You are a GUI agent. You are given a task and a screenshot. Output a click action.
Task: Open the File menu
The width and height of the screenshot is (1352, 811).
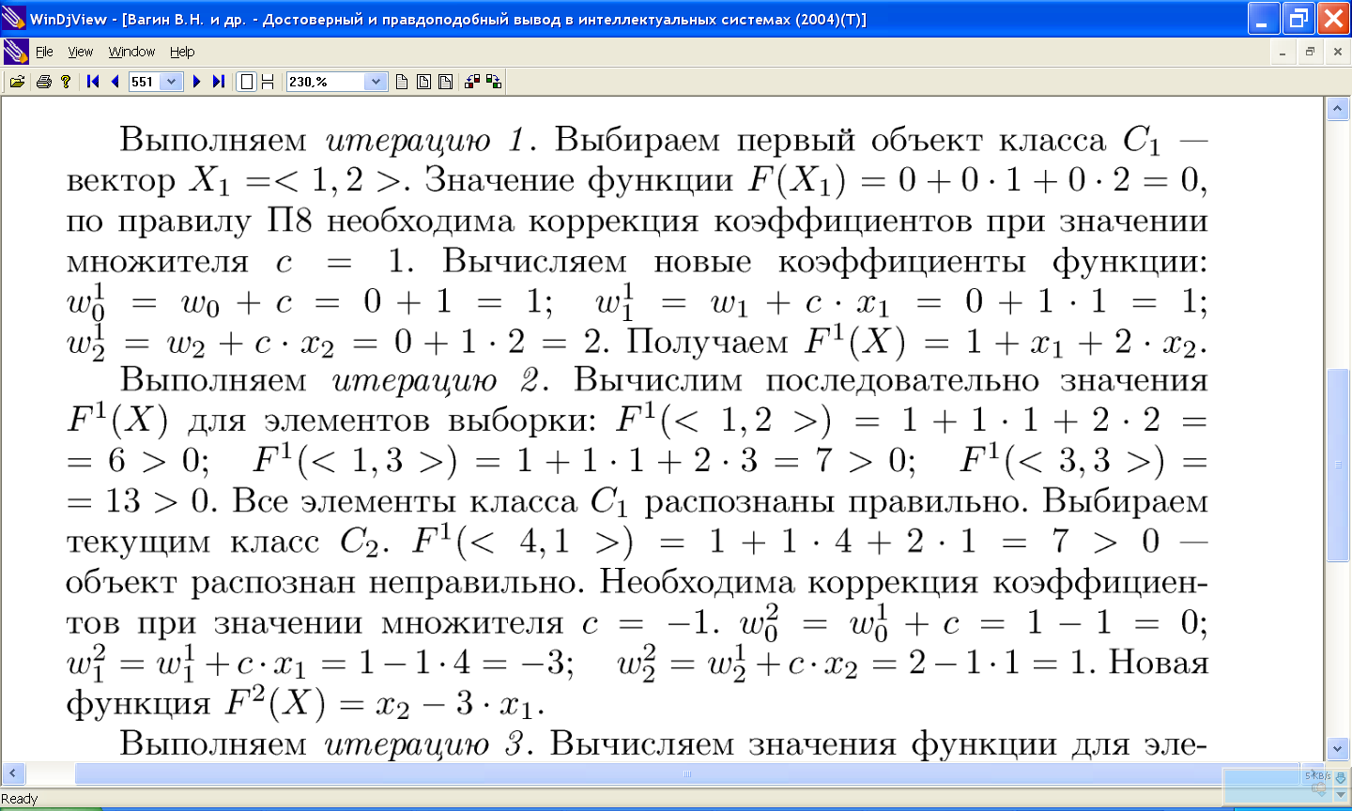(x=44, y=52)
